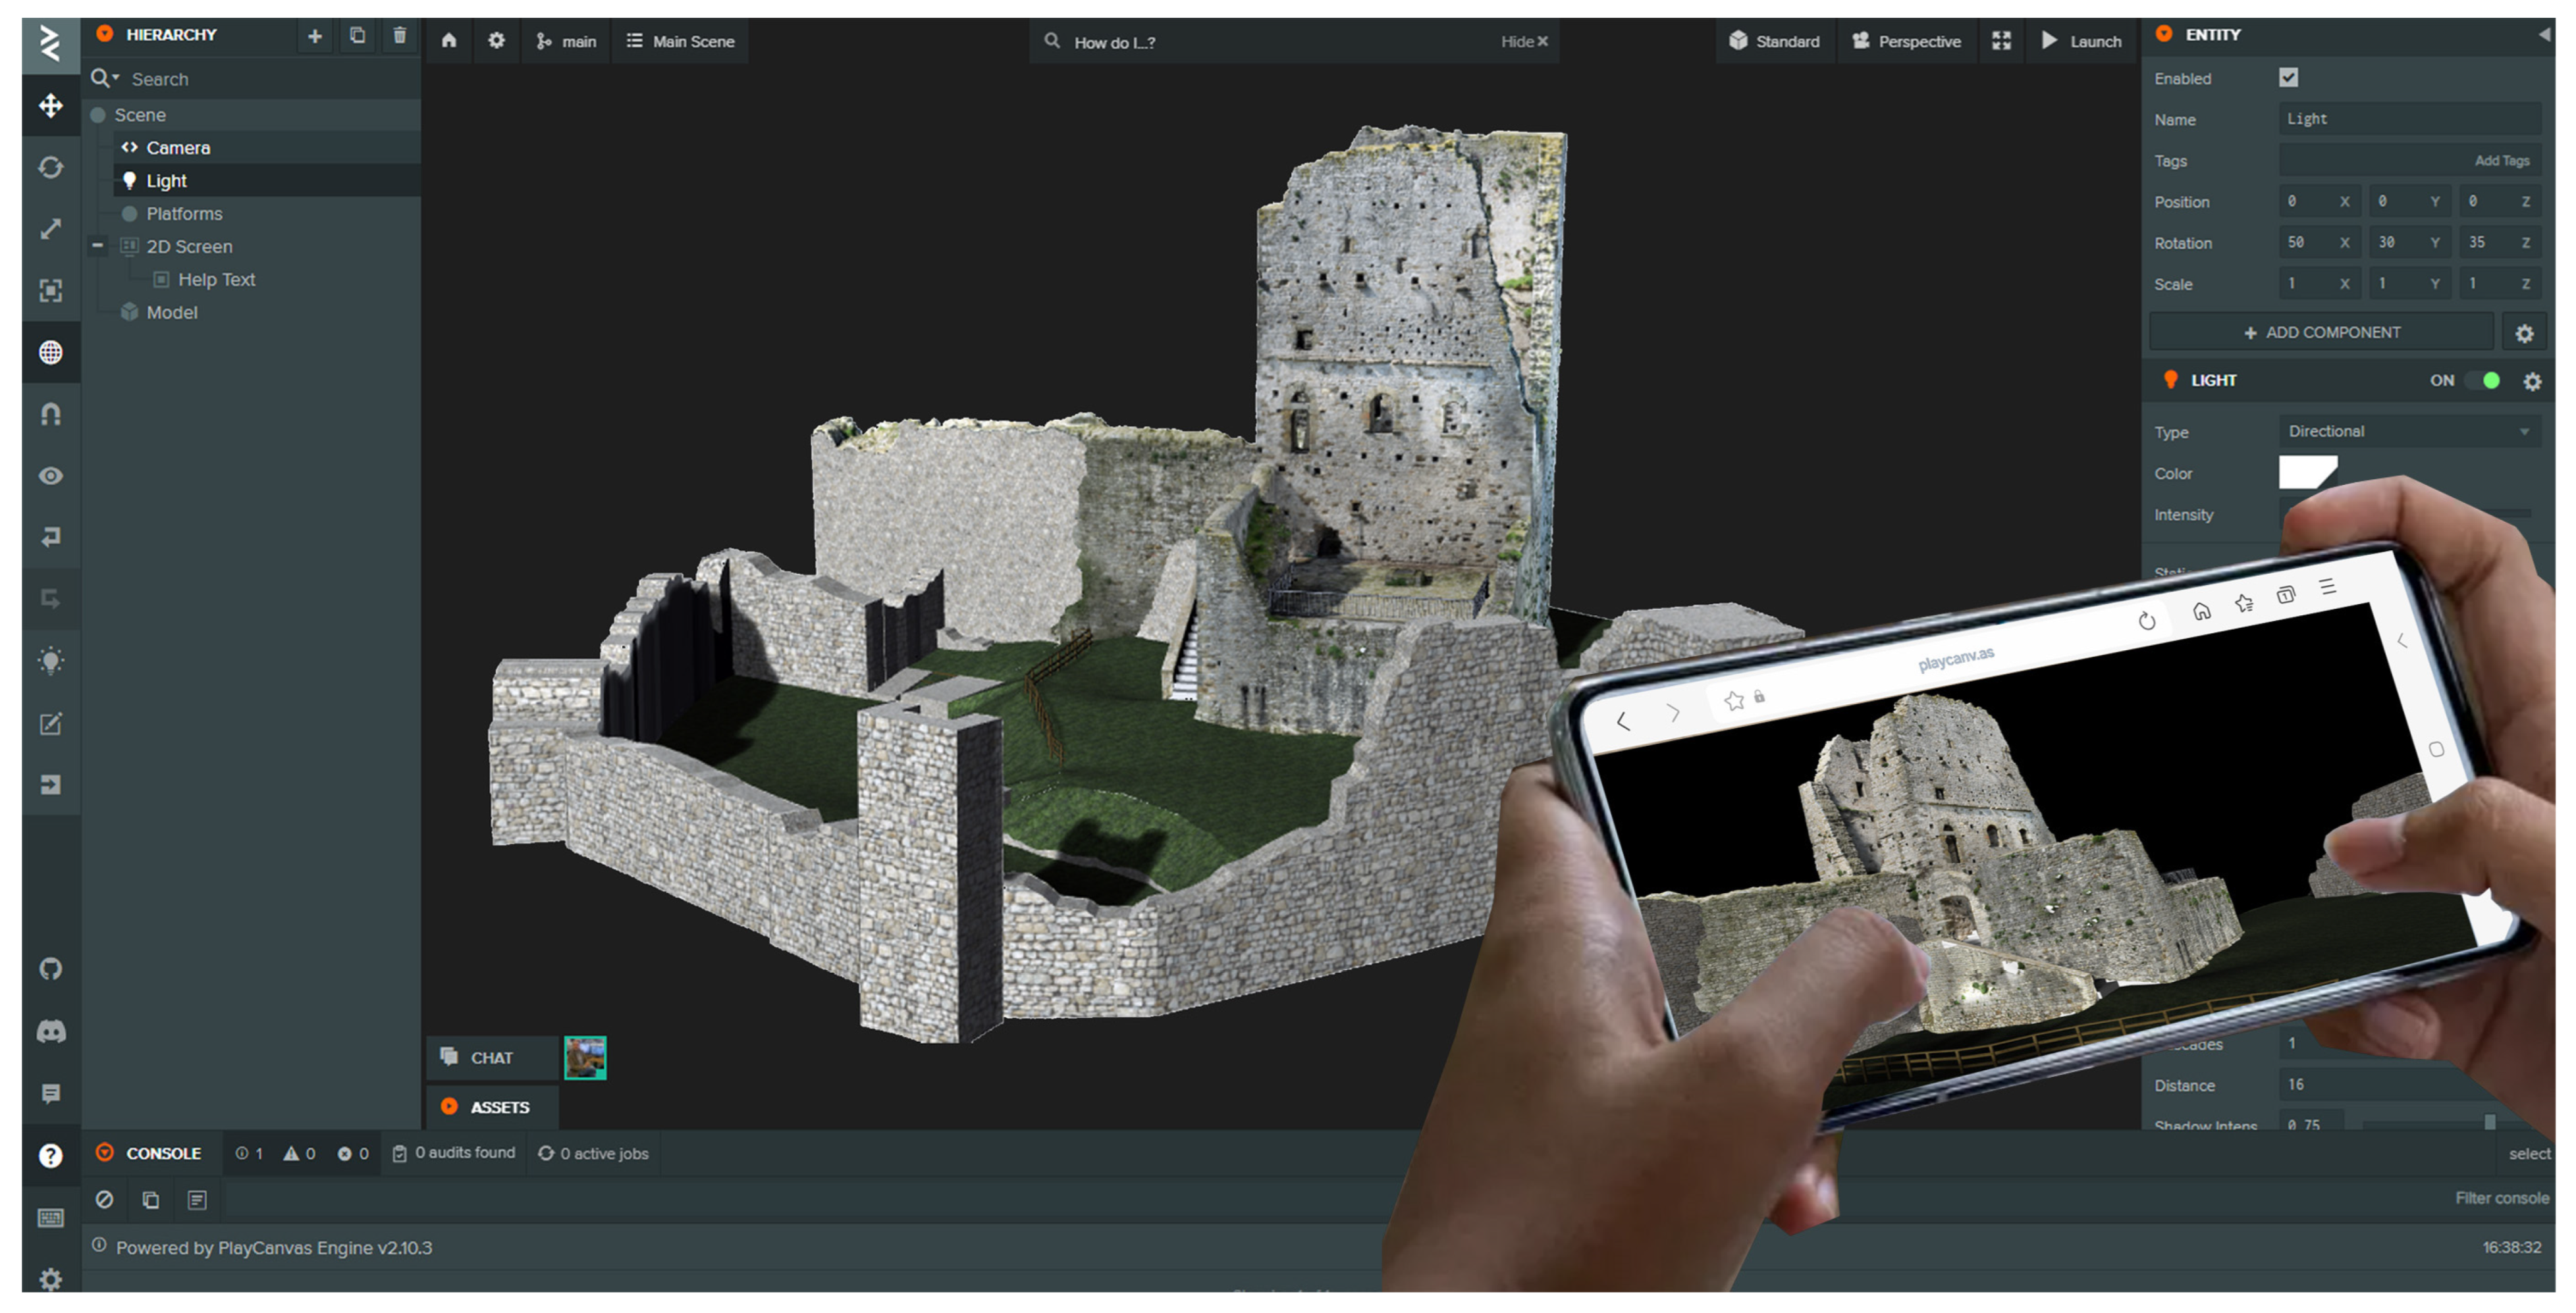Toggle fullscreen viewport icon
2576x1313 pixels.
click(x=2001, y=41)
